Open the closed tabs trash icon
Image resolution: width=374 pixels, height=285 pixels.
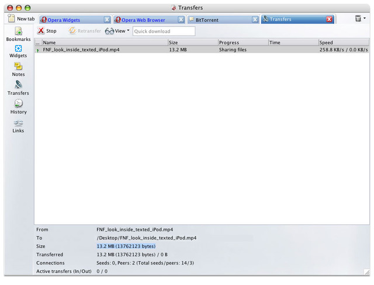[358, 18]
